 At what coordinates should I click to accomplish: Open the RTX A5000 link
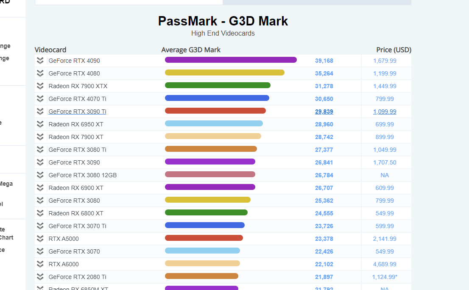(x=64, y=239)
